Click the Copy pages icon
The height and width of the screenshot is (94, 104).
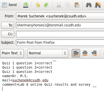[x=68, y=5]
